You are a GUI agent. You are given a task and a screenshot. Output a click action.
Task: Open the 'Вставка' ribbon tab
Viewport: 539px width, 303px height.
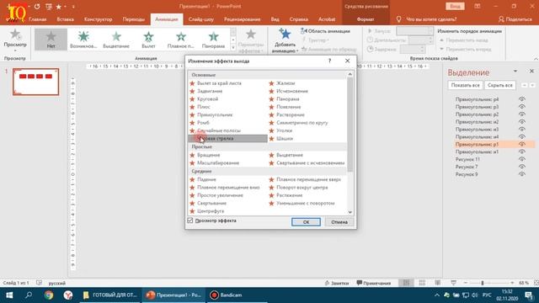tap(66, 19)
